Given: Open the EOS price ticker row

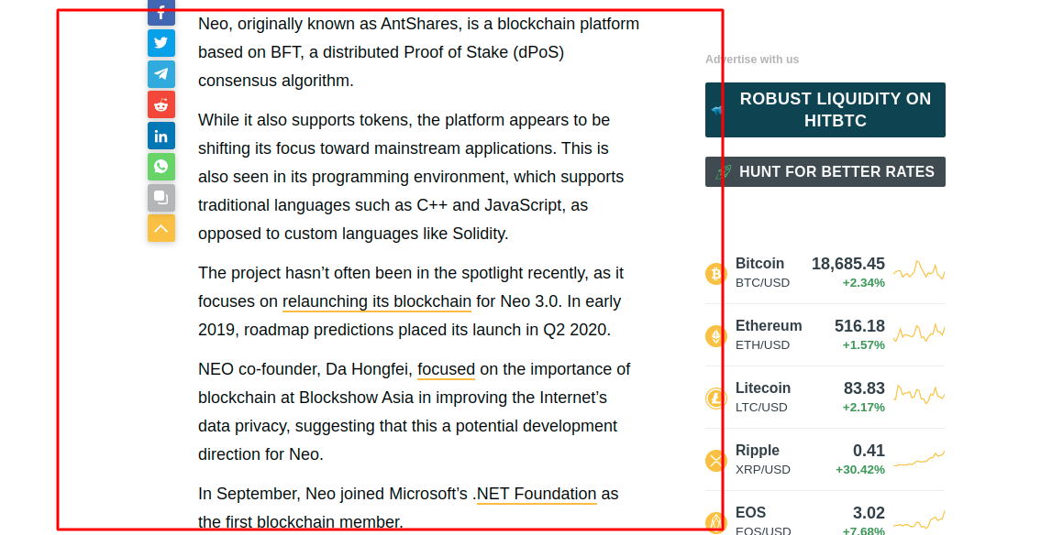Looking at the screenshot, I should point(825,519).
